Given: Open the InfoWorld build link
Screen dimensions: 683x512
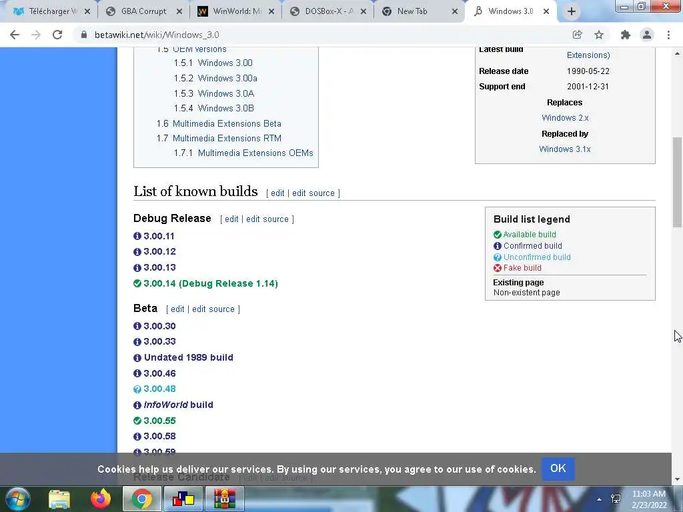Looking at the screenshot, I should pyautogui.click(x=179, y=405).
